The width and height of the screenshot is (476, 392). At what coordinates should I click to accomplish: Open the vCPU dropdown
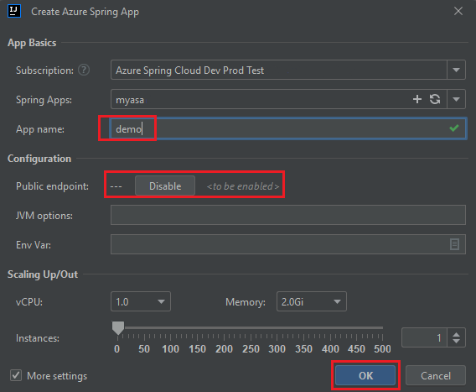click(141, 301)
